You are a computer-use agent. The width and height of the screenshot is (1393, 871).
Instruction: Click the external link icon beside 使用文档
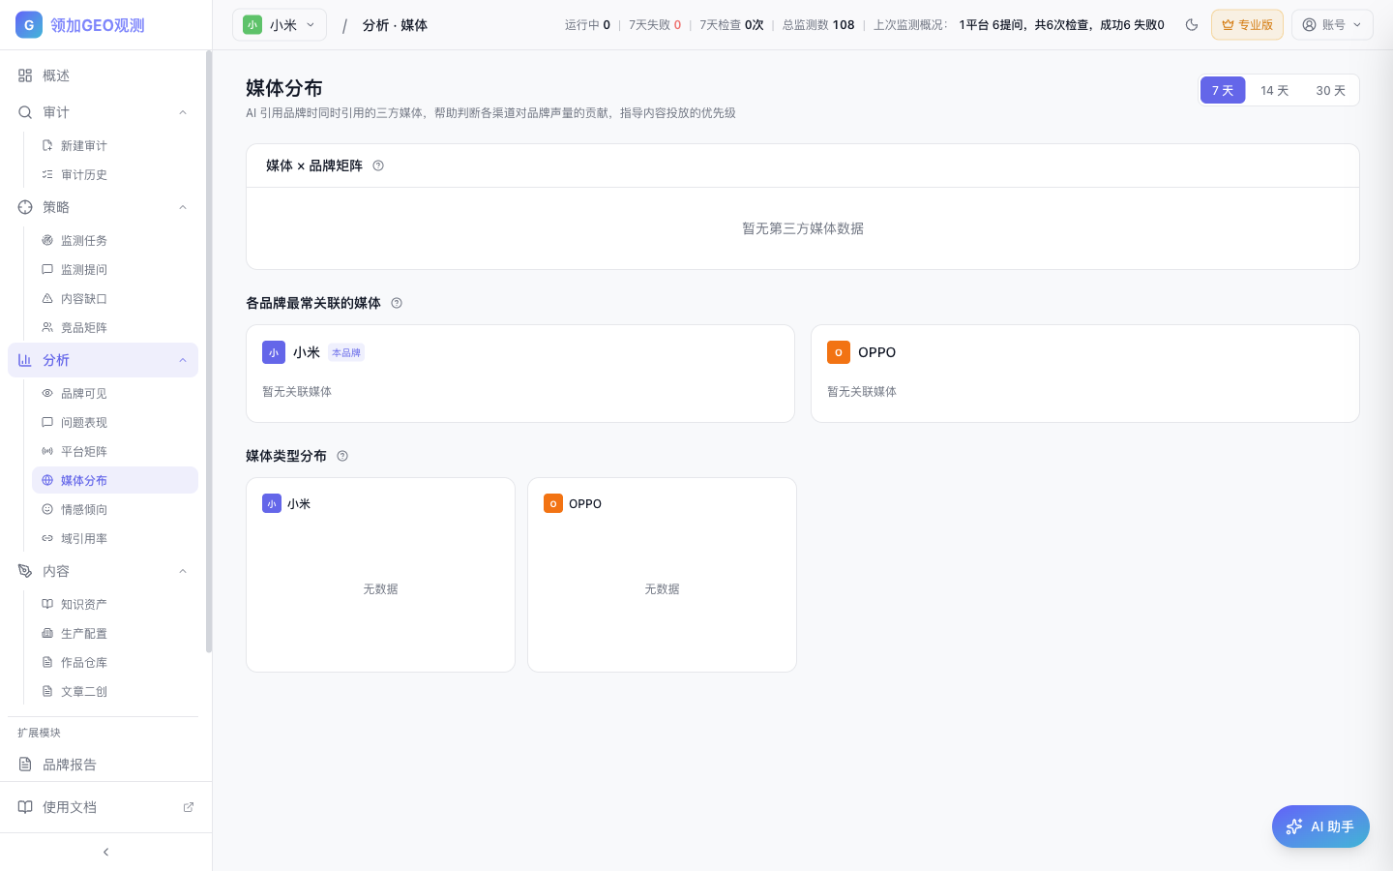click(189, 807)
